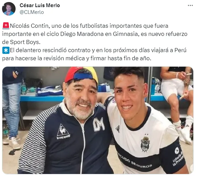This screenshot has height=176, width=199.
Task: Click the blue bench in the photo background
Action: pos(42,98)
